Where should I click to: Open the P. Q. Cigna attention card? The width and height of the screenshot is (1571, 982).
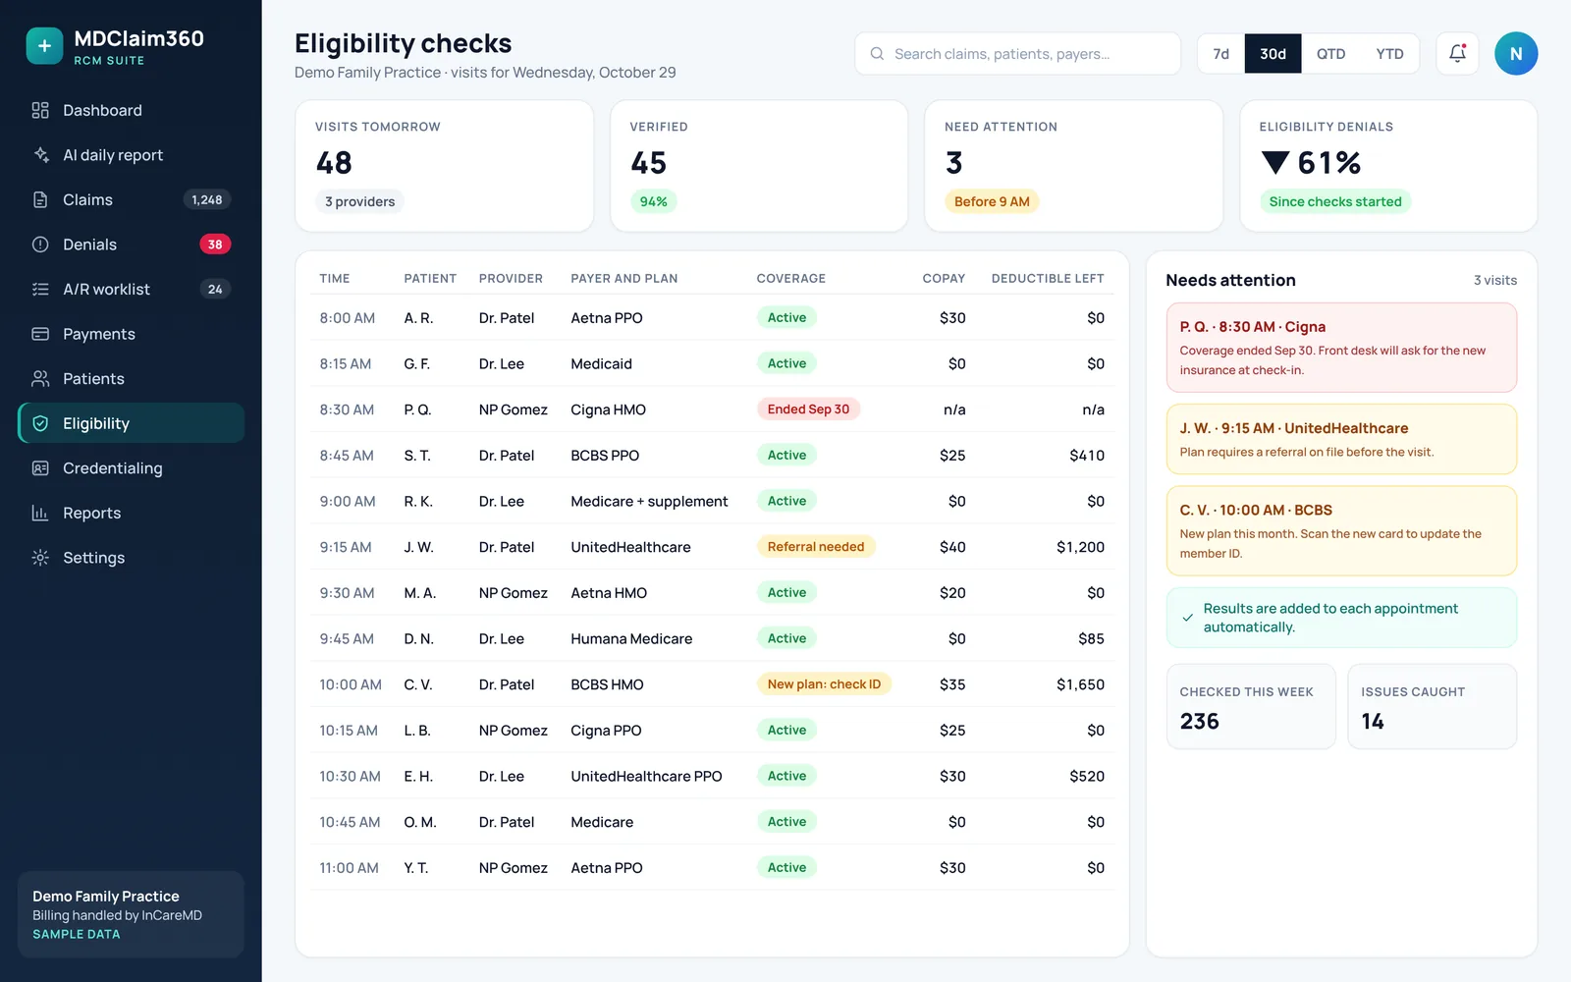coord(1341,348)
